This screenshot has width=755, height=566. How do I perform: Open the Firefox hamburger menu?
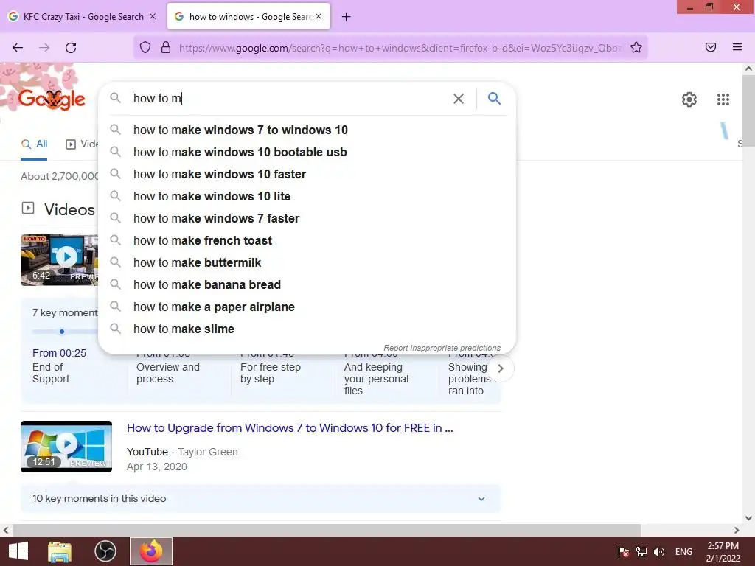click(737, 47)
